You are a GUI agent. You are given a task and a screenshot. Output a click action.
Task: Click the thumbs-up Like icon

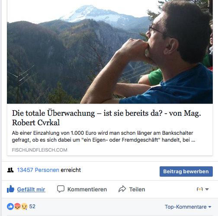(x=10, y=189)
